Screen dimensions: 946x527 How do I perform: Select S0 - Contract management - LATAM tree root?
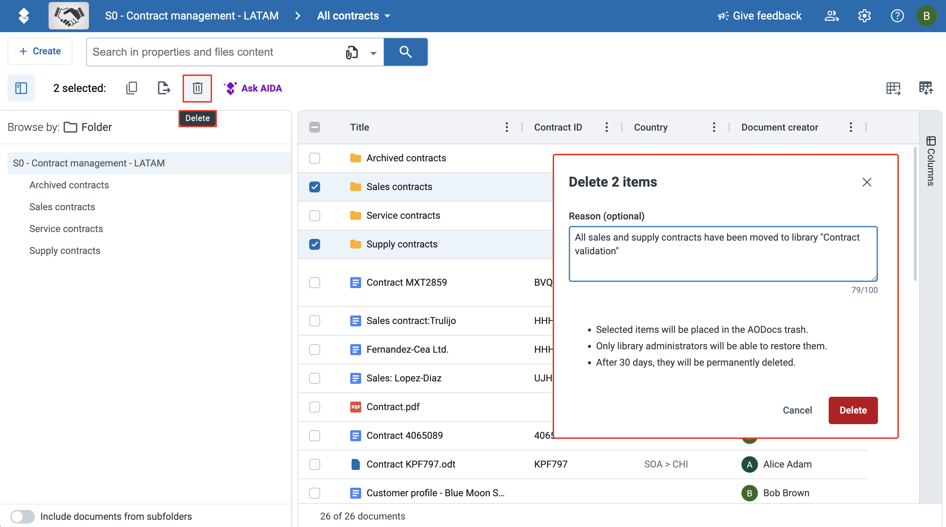[149, 163]
